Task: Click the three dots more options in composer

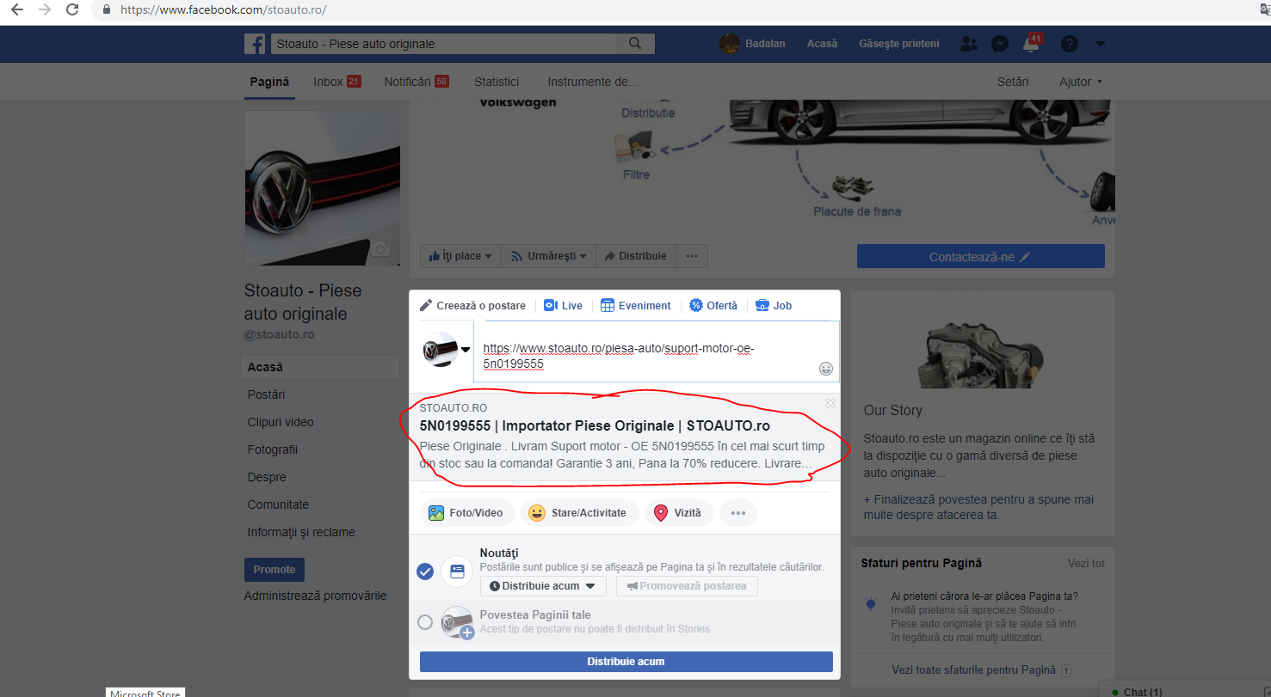Action: 738,513
